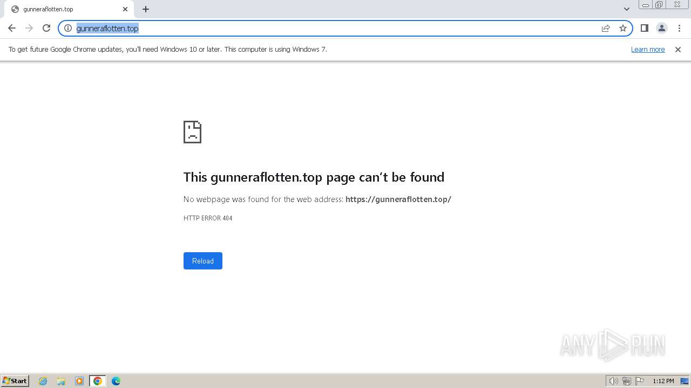The height and width of the screenshot is (388, 691).
Task: Click the HTTP ERROR 404 text
Action: [x=208, y=218]
